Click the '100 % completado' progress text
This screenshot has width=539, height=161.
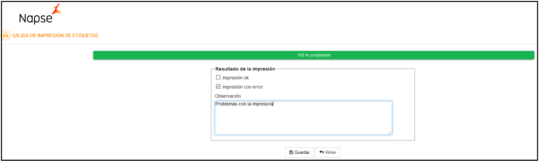point(314,55)
